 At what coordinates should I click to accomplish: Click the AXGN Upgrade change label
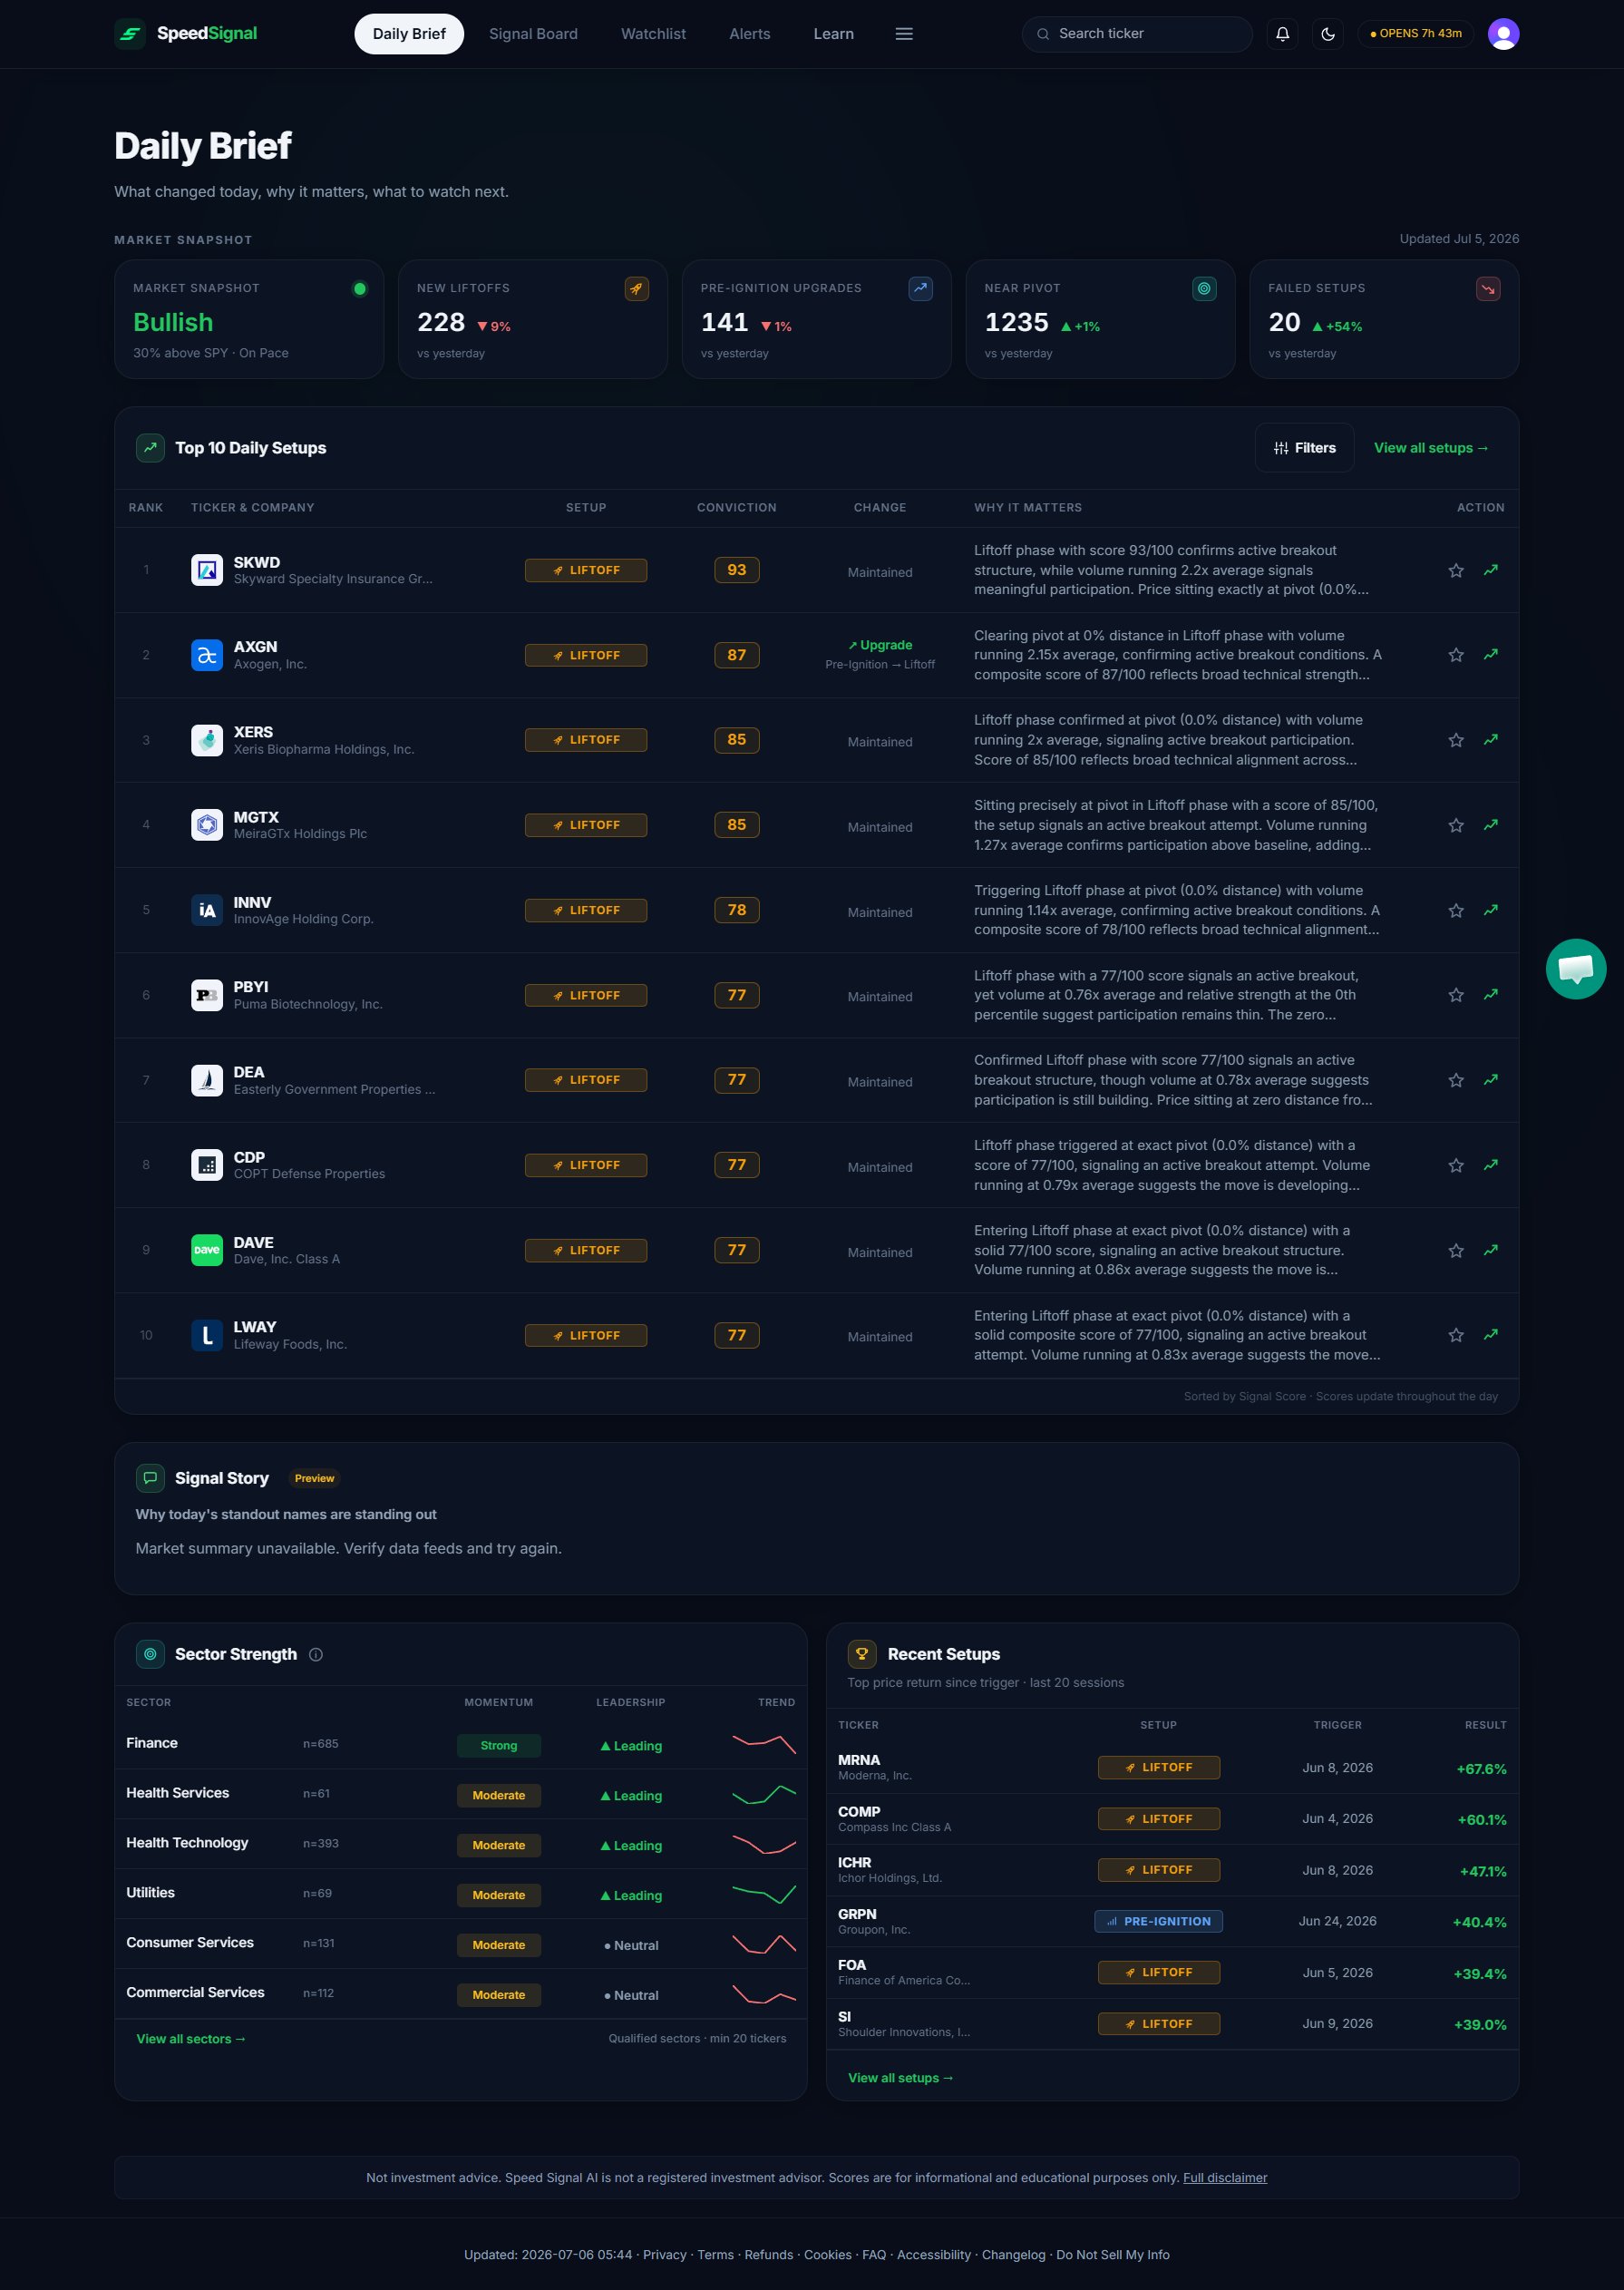pyautogui.click(x=880, y=645)
